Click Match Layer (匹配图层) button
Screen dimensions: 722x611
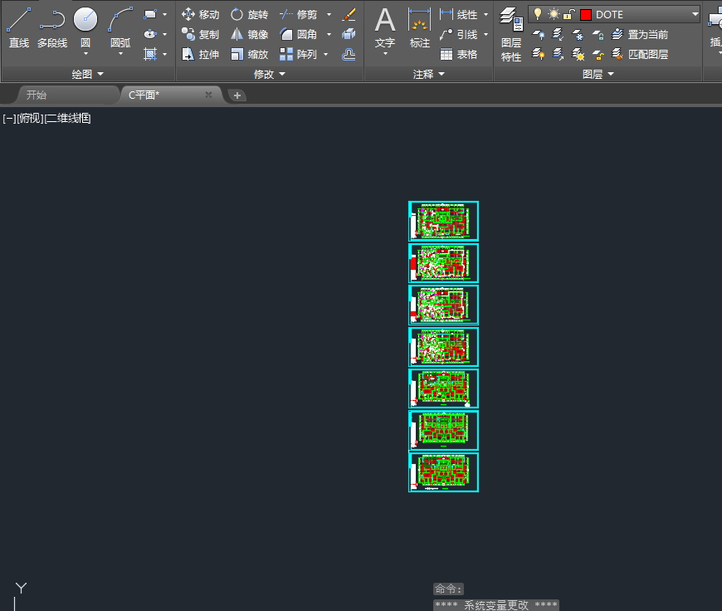click(640, 54)
